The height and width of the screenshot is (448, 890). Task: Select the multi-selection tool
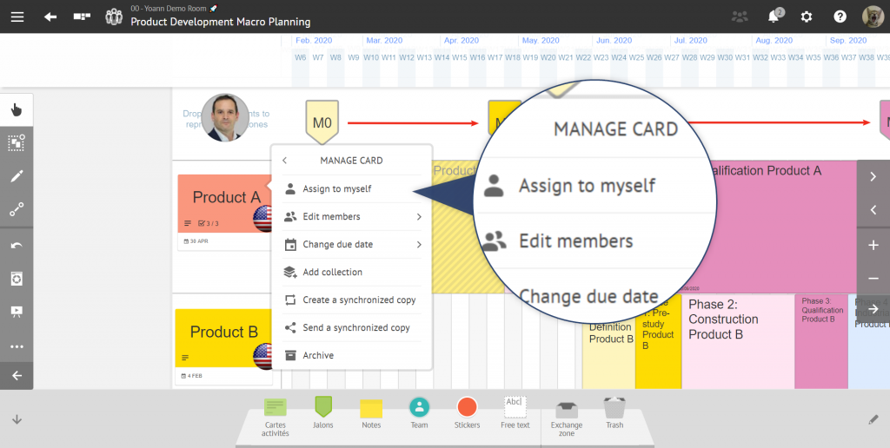point(17,143)
